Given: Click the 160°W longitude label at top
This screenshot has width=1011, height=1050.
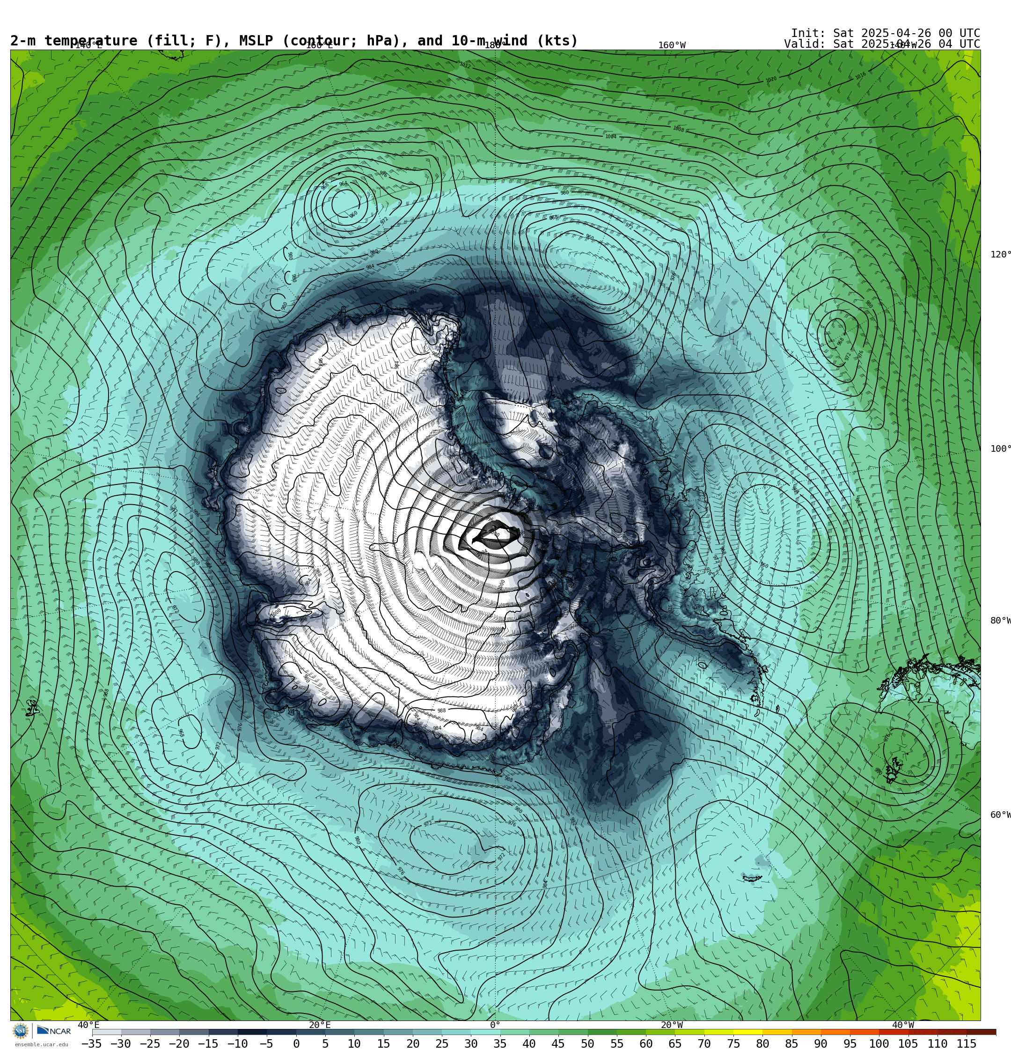Looking at the screenshot, I should (672, 45).
